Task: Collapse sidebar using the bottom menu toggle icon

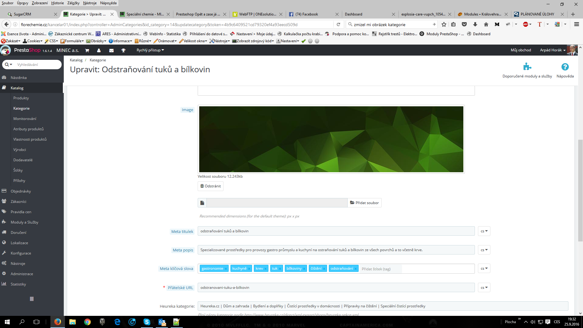Action: click(32, 299)
